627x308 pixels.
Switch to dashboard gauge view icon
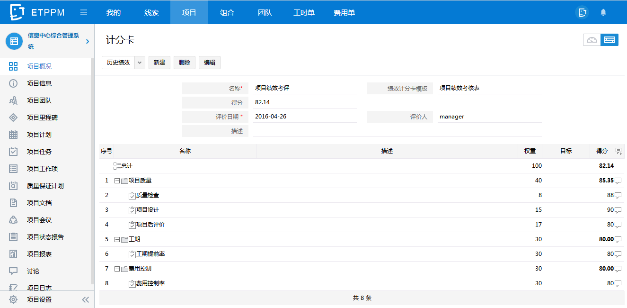[x=592, y=40]
